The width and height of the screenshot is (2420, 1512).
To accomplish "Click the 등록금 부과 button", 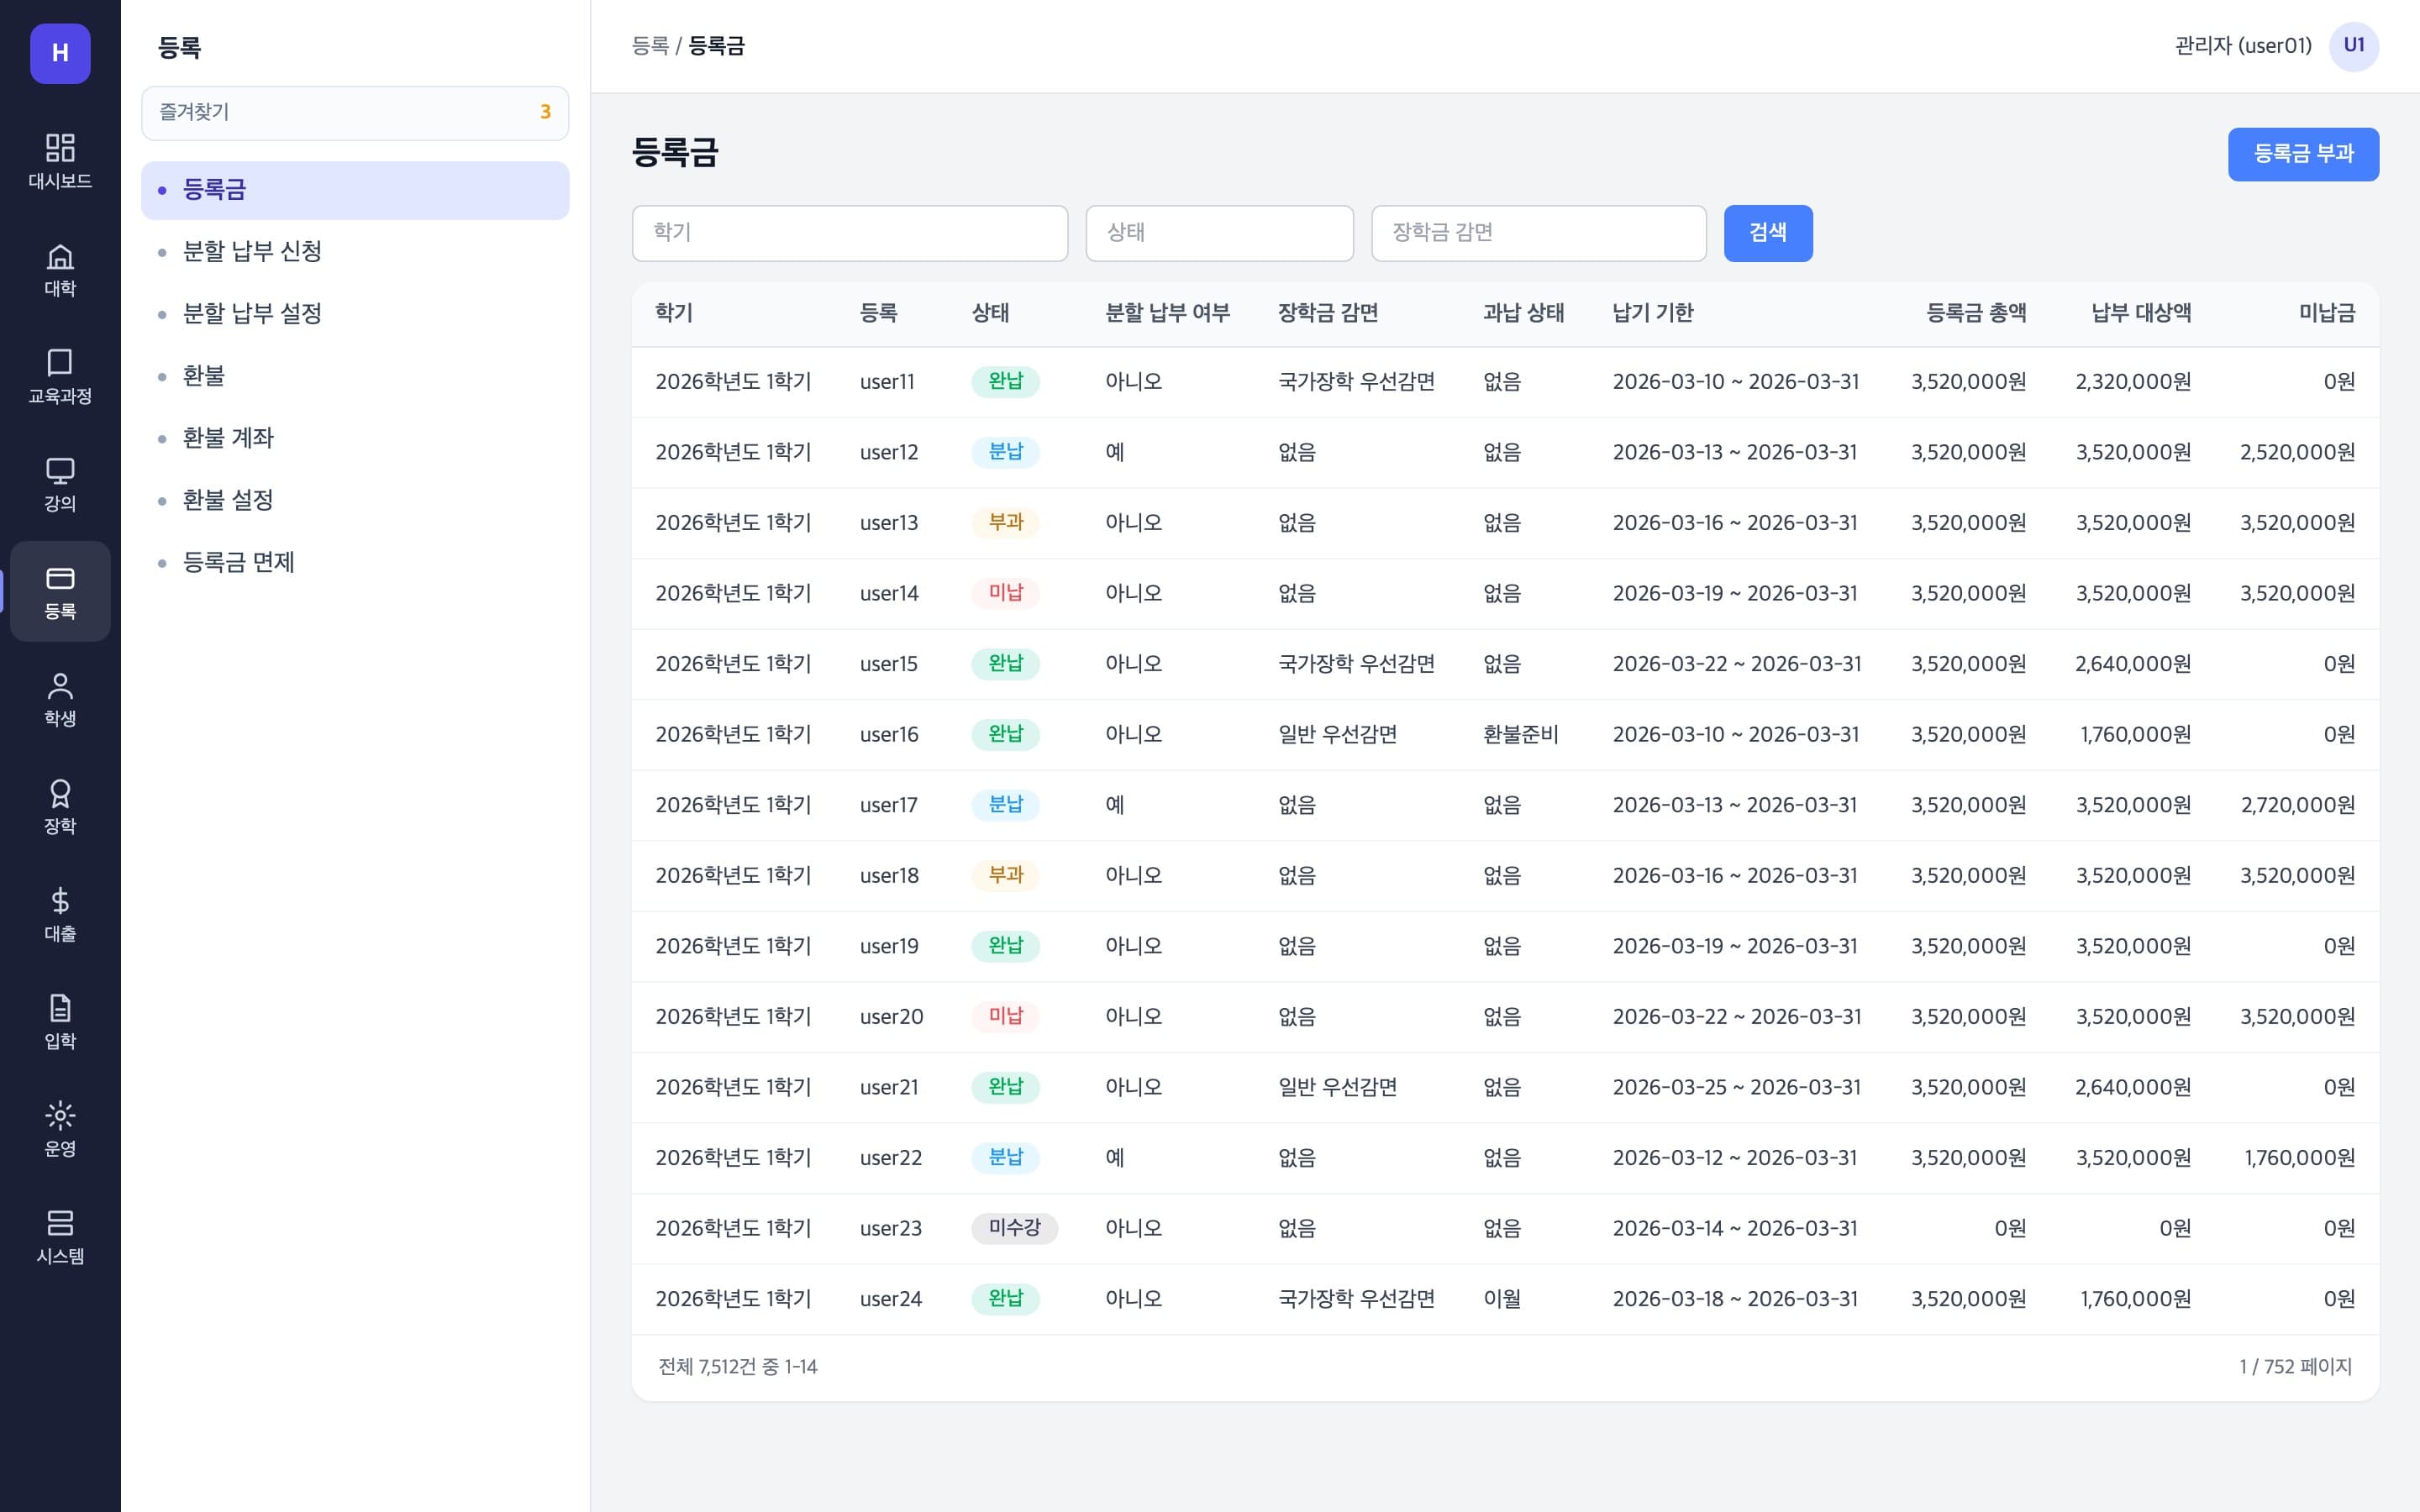I will [x=2302, y=154].
